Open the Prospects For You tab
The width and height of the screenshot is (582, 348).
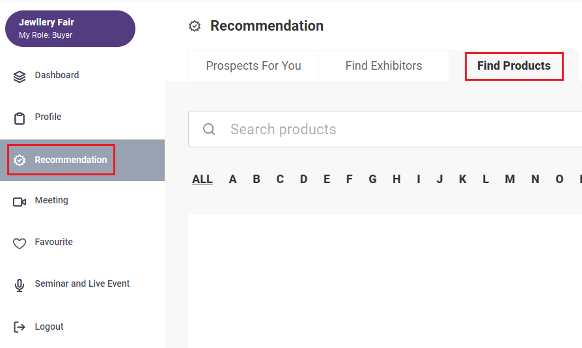coord(253,66)
